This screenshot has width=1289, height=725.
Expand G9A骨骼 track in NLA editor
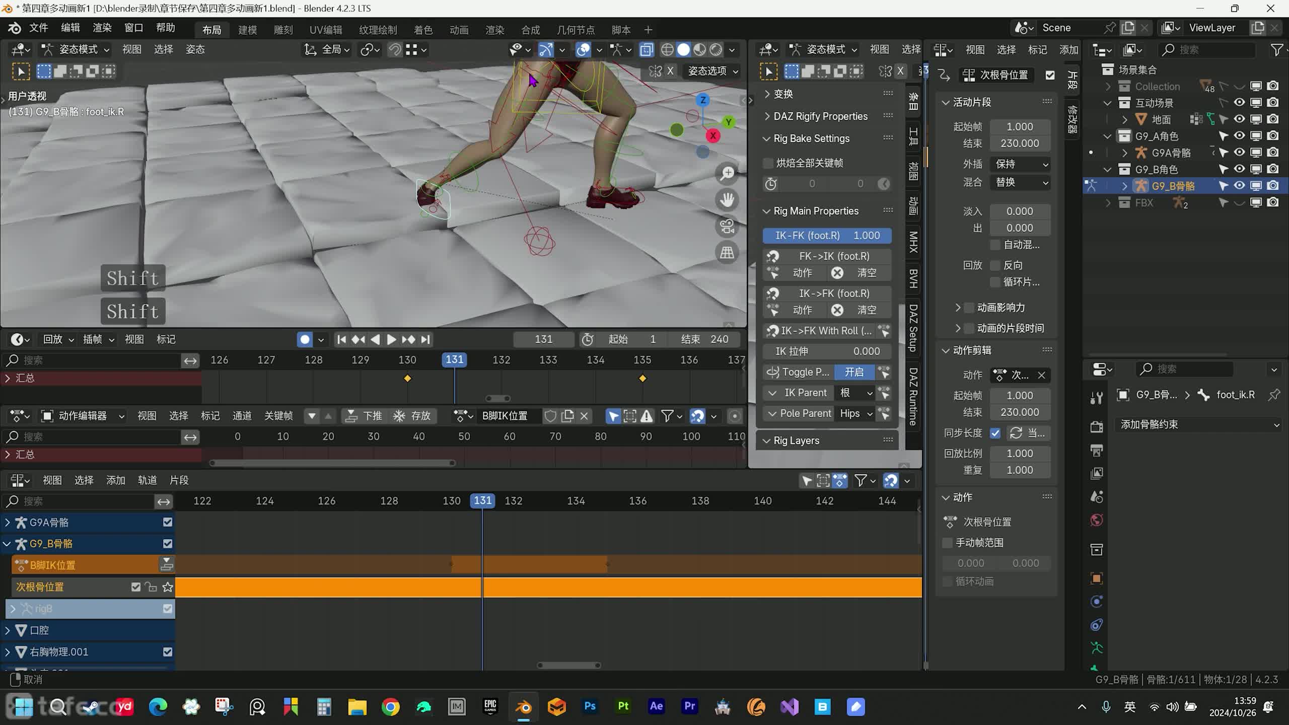click(x=7, y=522)
